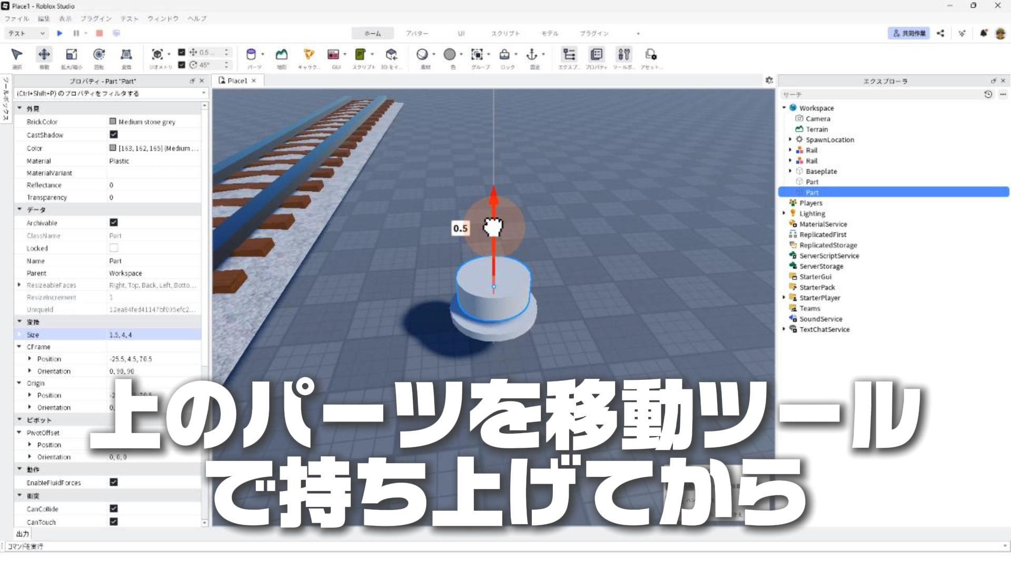
Task: Click the Script icon in toolbar
Action: coord(360,55)
